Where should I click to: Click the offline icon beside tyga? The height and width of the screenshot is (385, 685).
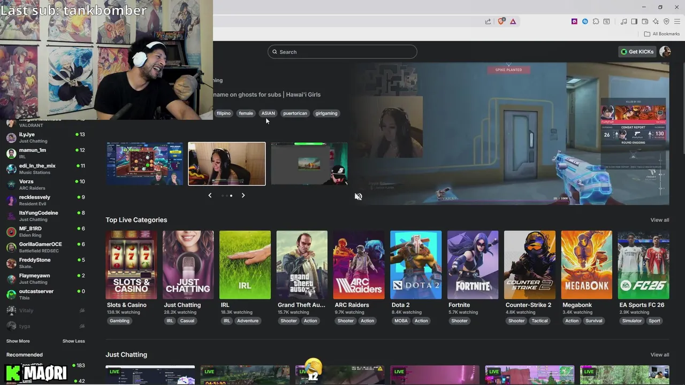click(x=82, y=326)
